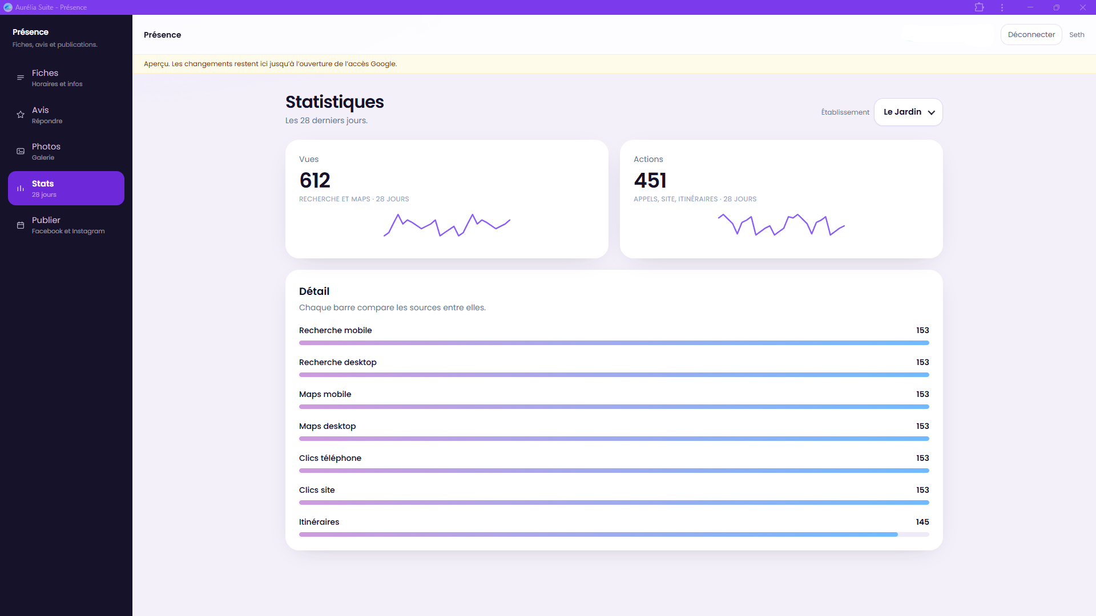Go to Fiches Horaires et infos
The image size is (1096, 616).
[66, 78]
